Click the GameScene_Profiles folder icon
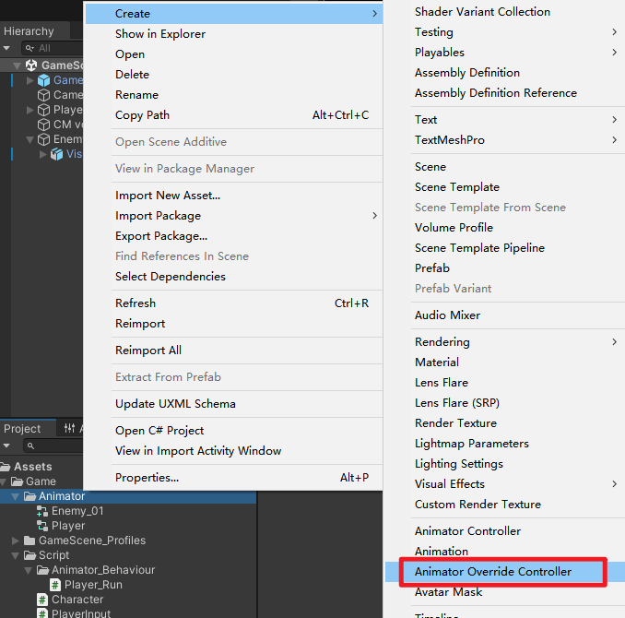The image size is (625, 618). [x=29, y=541]
